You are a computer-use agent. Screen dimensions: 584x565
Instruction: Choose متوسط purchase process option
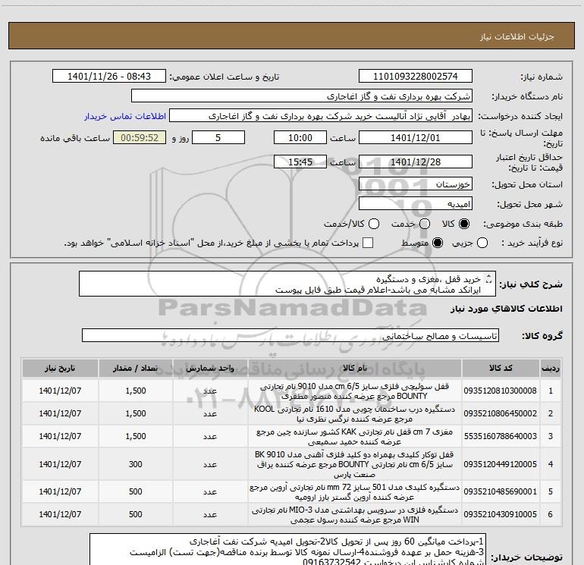[438, 243]
